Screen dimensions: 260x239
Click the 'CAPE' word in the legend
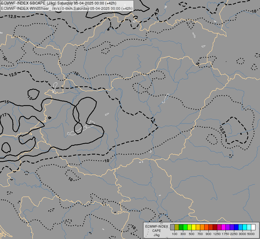(156, 231)
